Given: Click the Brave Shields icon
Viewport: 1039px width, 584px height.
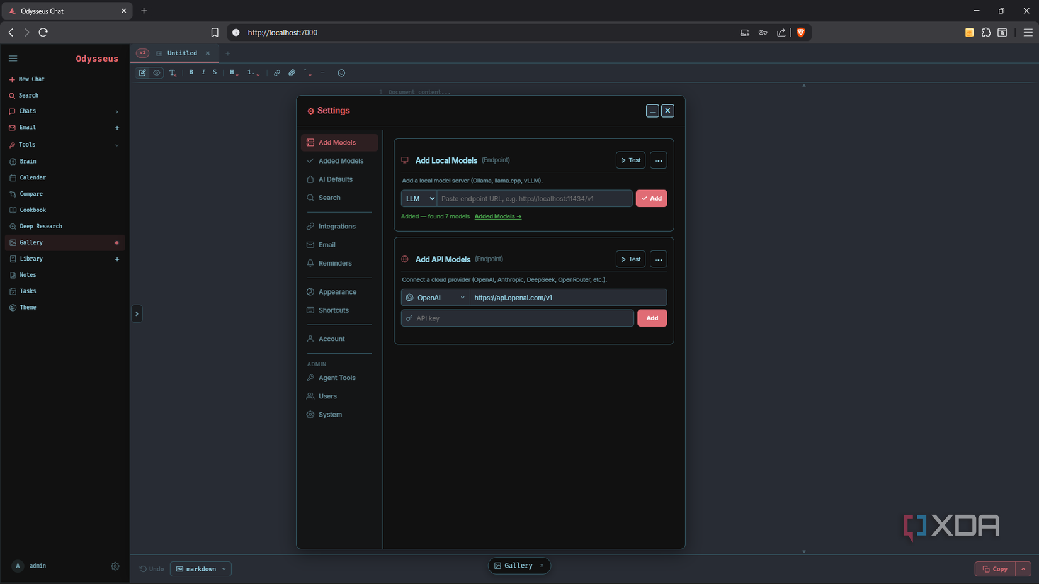Looking at the screenshot, I should [801, 33].
